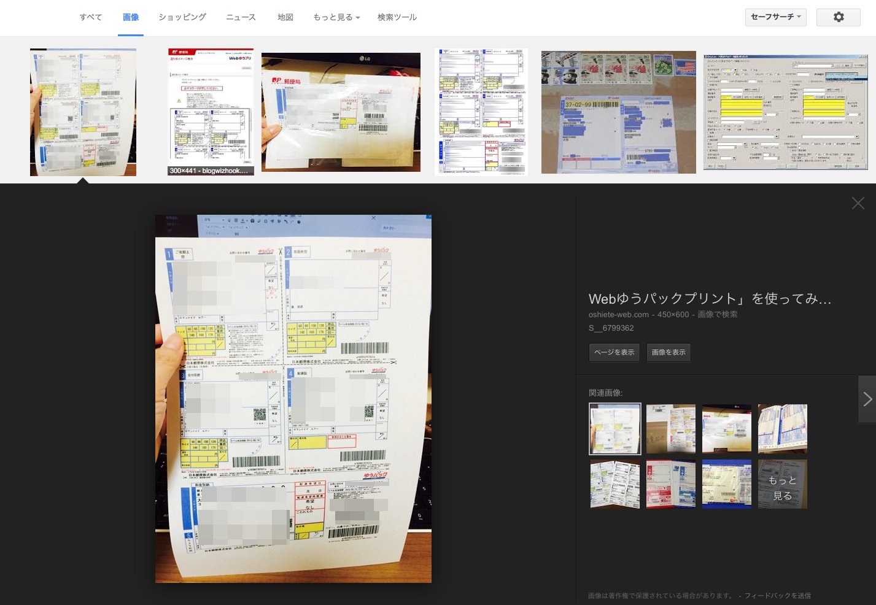This screenshot has height=605, width=876.
Task: Open the settings gear icon
Action: pos(838,17)
